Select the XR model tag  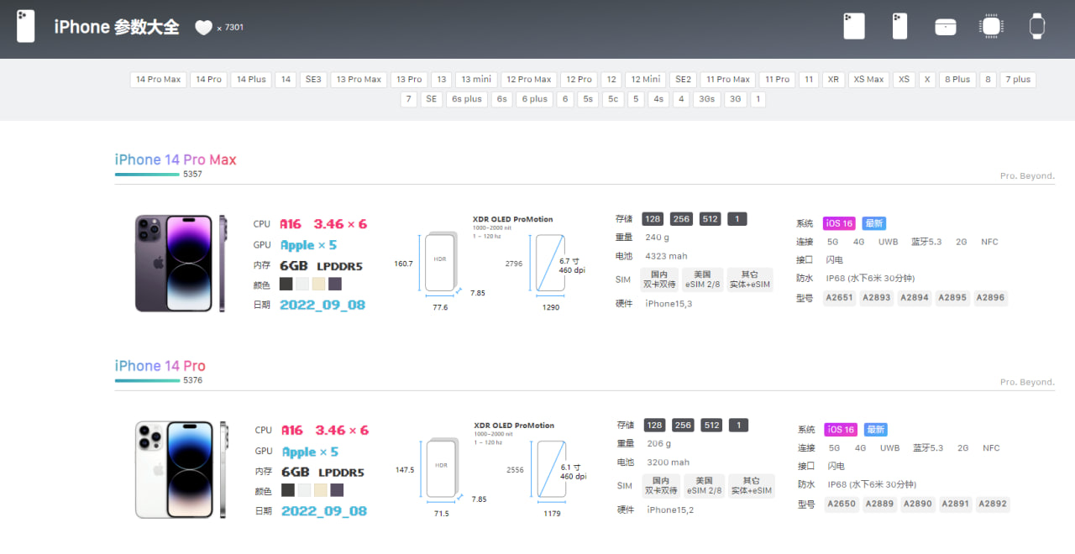click(833, 80)
